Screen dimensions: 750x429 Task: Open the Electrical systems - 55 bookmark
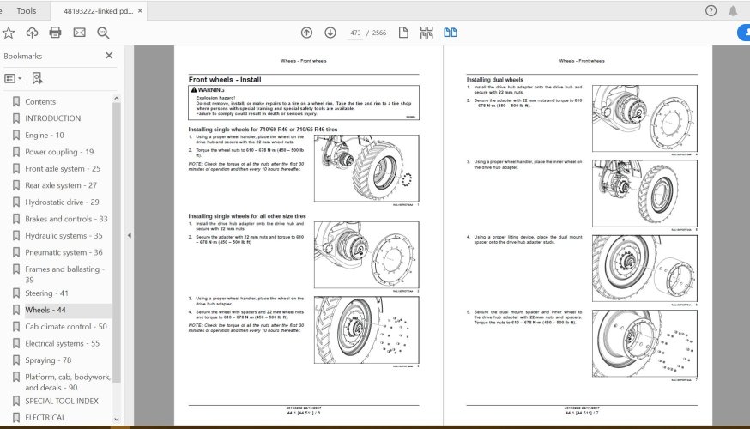tap(62, 343)
